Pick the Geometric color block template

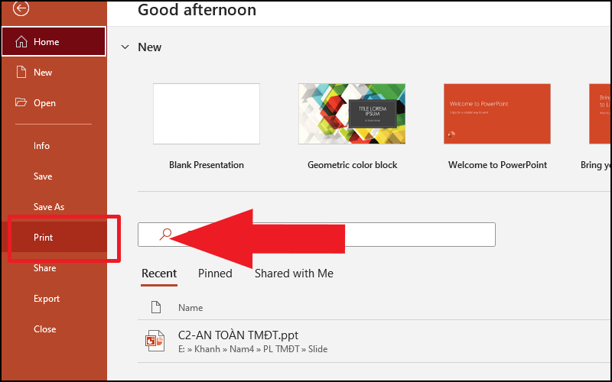tap(352, 114)
